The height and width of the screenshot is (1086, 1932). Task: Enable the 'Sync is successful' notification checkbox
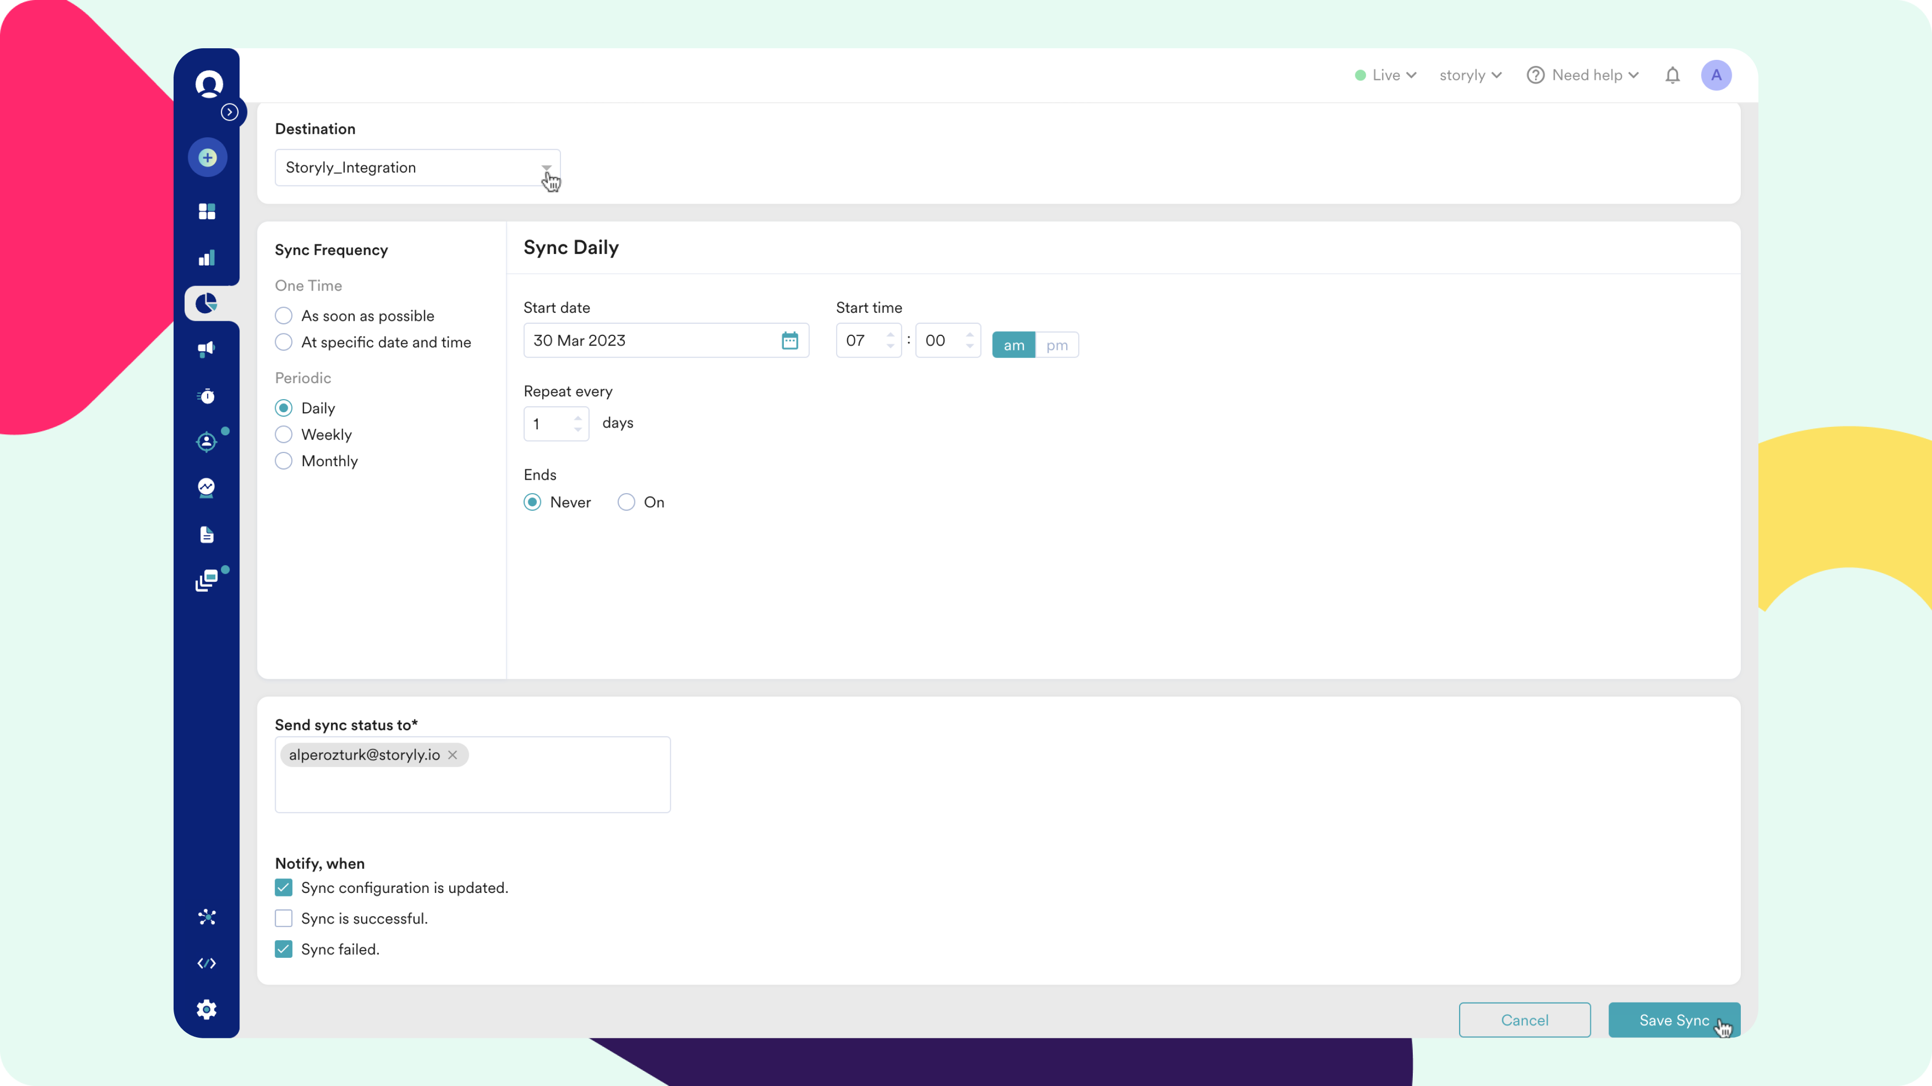click(283, 918)
